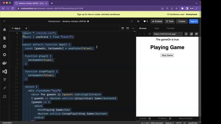Viewport: 221px width, 124px height.
Task: Open Configuration Files gear in sidebar
Action: coord(4,55)
